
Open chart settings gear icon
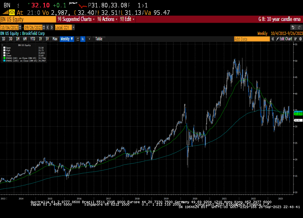tap(300, 39)
